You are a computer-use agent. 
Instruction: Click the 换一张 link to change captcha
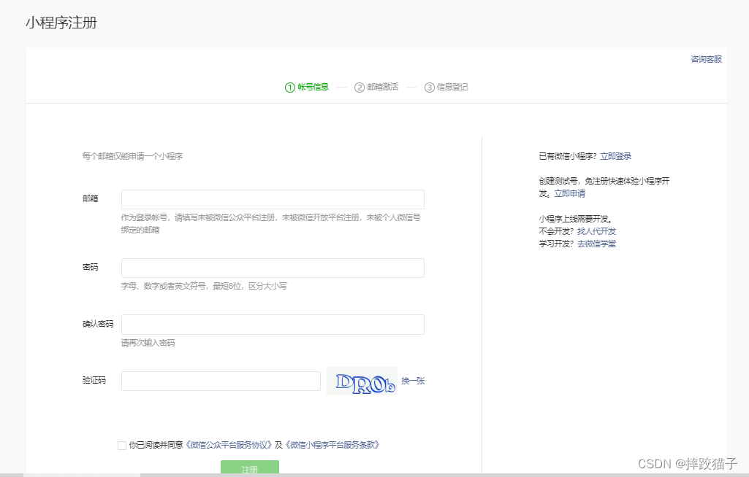coord(413,381)
